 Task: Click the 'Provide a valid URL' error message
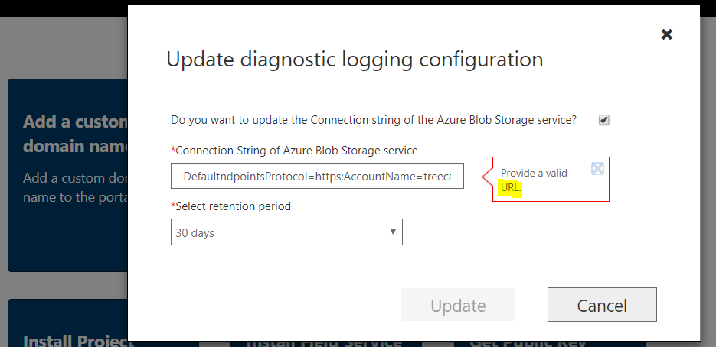pyautogui.click(x=534, y=180)
